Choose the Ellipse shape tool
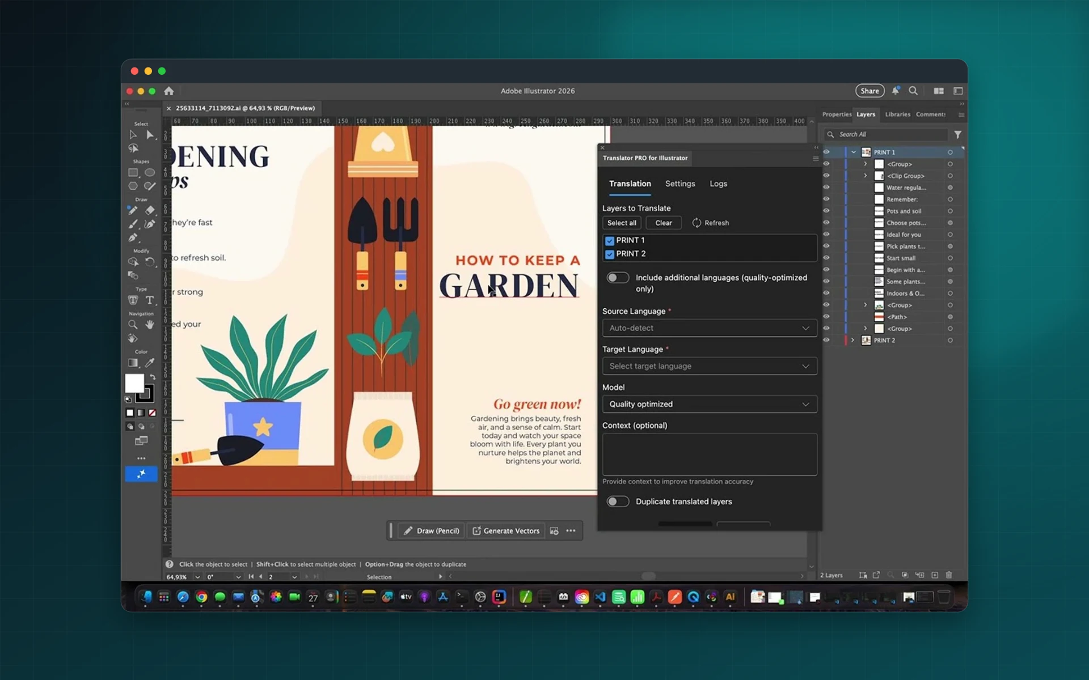The width and height of the screenshot is (1089, 680). click(150, 172)
